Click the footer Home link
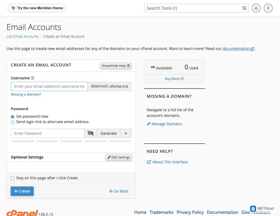Viewport: 280px width, 216px height. pyautogui.click(x=140, y=212)
